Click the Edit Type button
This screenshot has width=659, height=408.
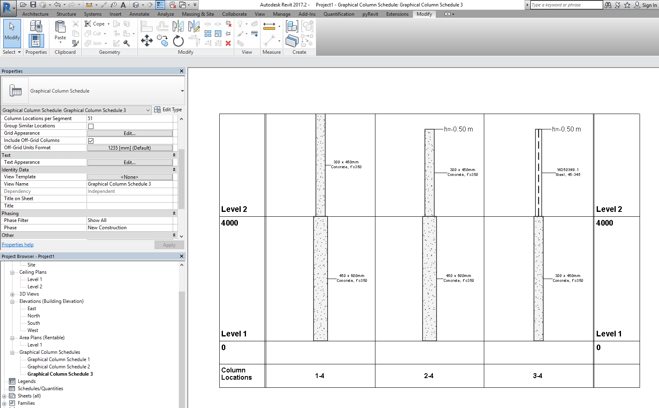(168, 110)
